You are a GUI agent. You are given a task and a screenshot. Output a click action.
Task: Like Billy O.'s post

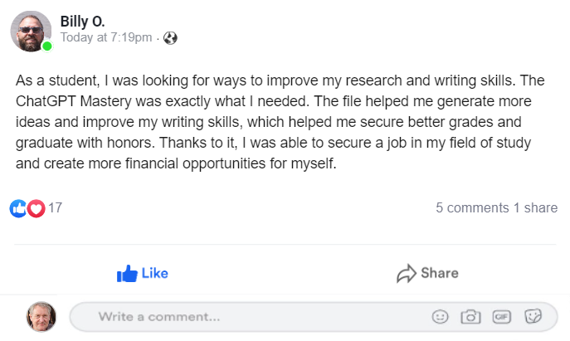[143, 274]
